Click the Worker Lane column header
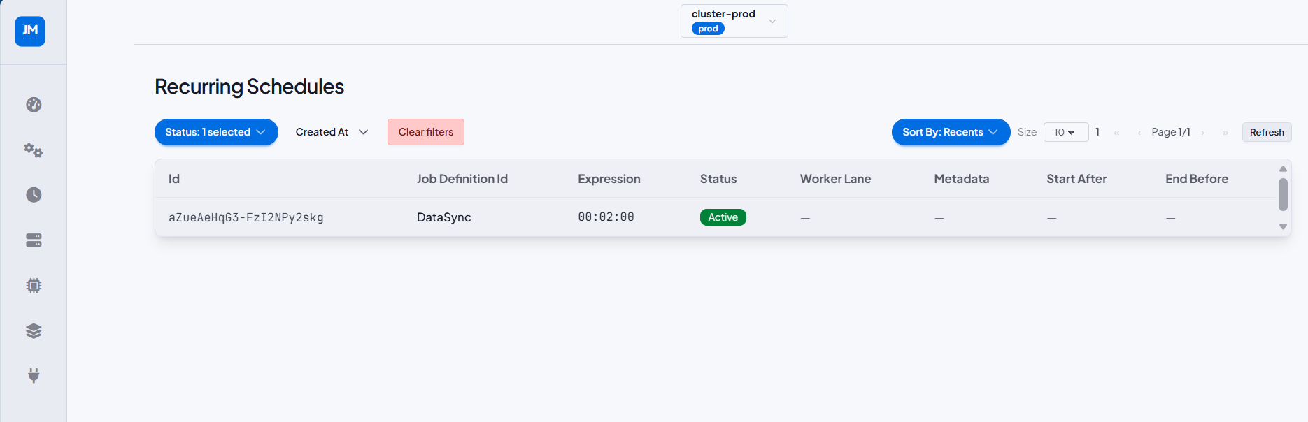The width and height of the screenshot is (1308, 422). coord(835,179)
